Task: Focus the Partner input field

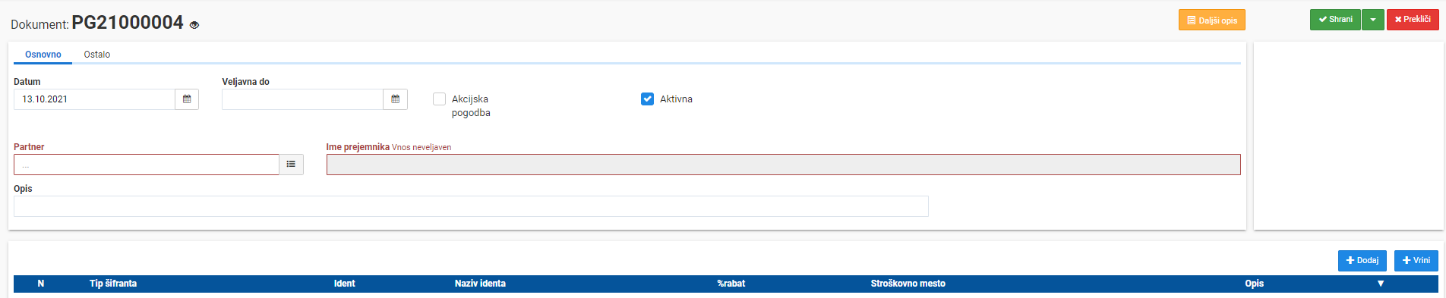Action: 147,165
